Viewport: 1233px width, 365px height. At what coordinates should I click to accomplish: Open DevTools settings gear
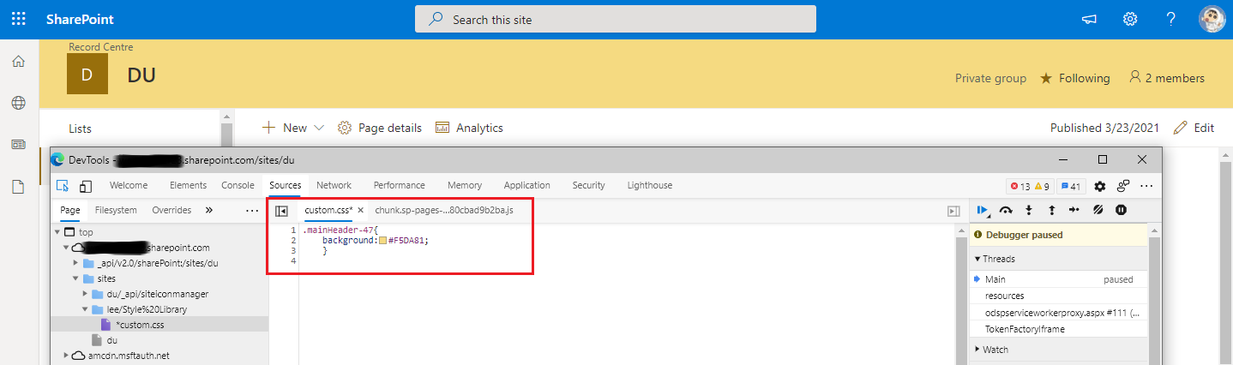pyautogui.click(x=1100, y=186)
